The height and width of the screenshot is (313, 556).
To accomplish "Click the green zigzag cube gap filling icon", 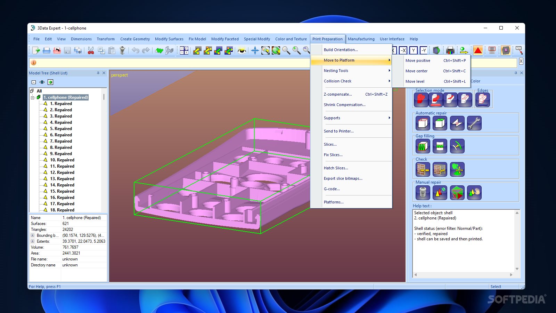I will coord(423,146).
